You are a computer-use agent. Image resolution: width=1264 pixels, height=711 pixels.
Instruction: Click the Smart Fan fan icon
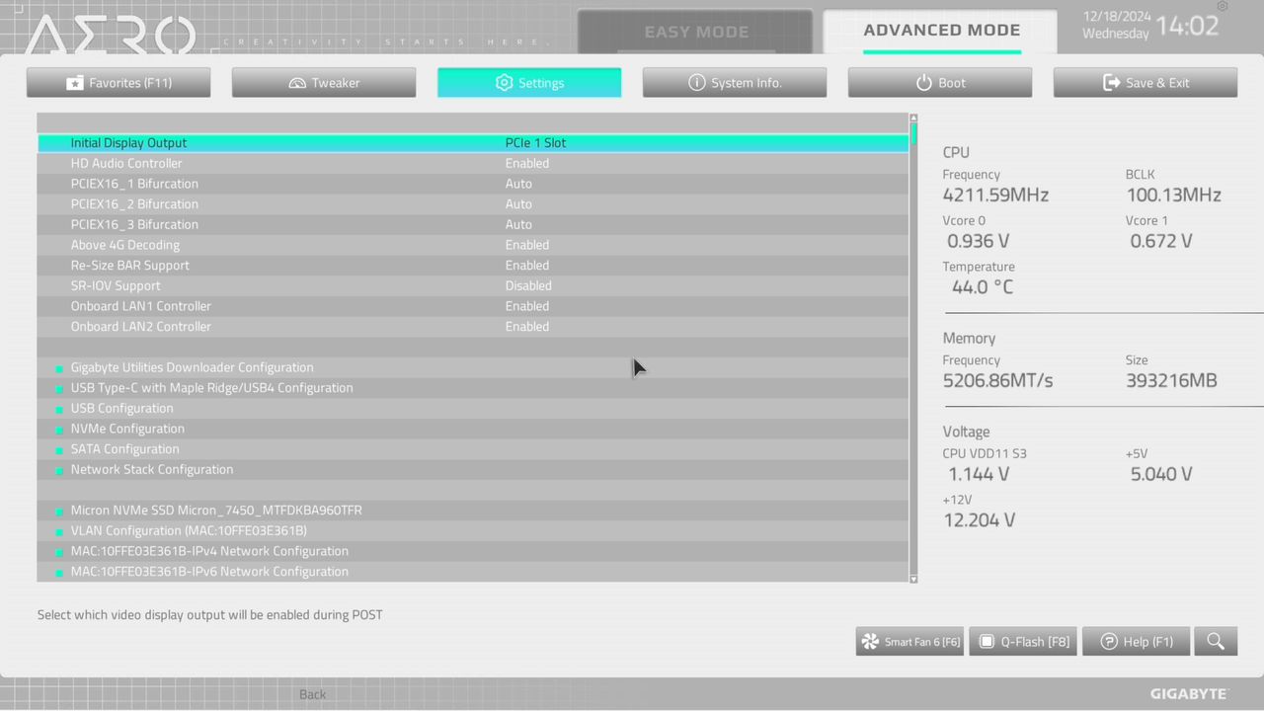point(870,642)
